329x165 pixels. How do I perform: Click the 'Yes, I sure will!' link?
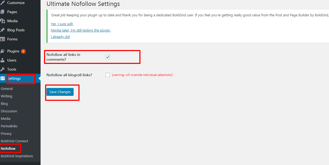click(62, 24)
